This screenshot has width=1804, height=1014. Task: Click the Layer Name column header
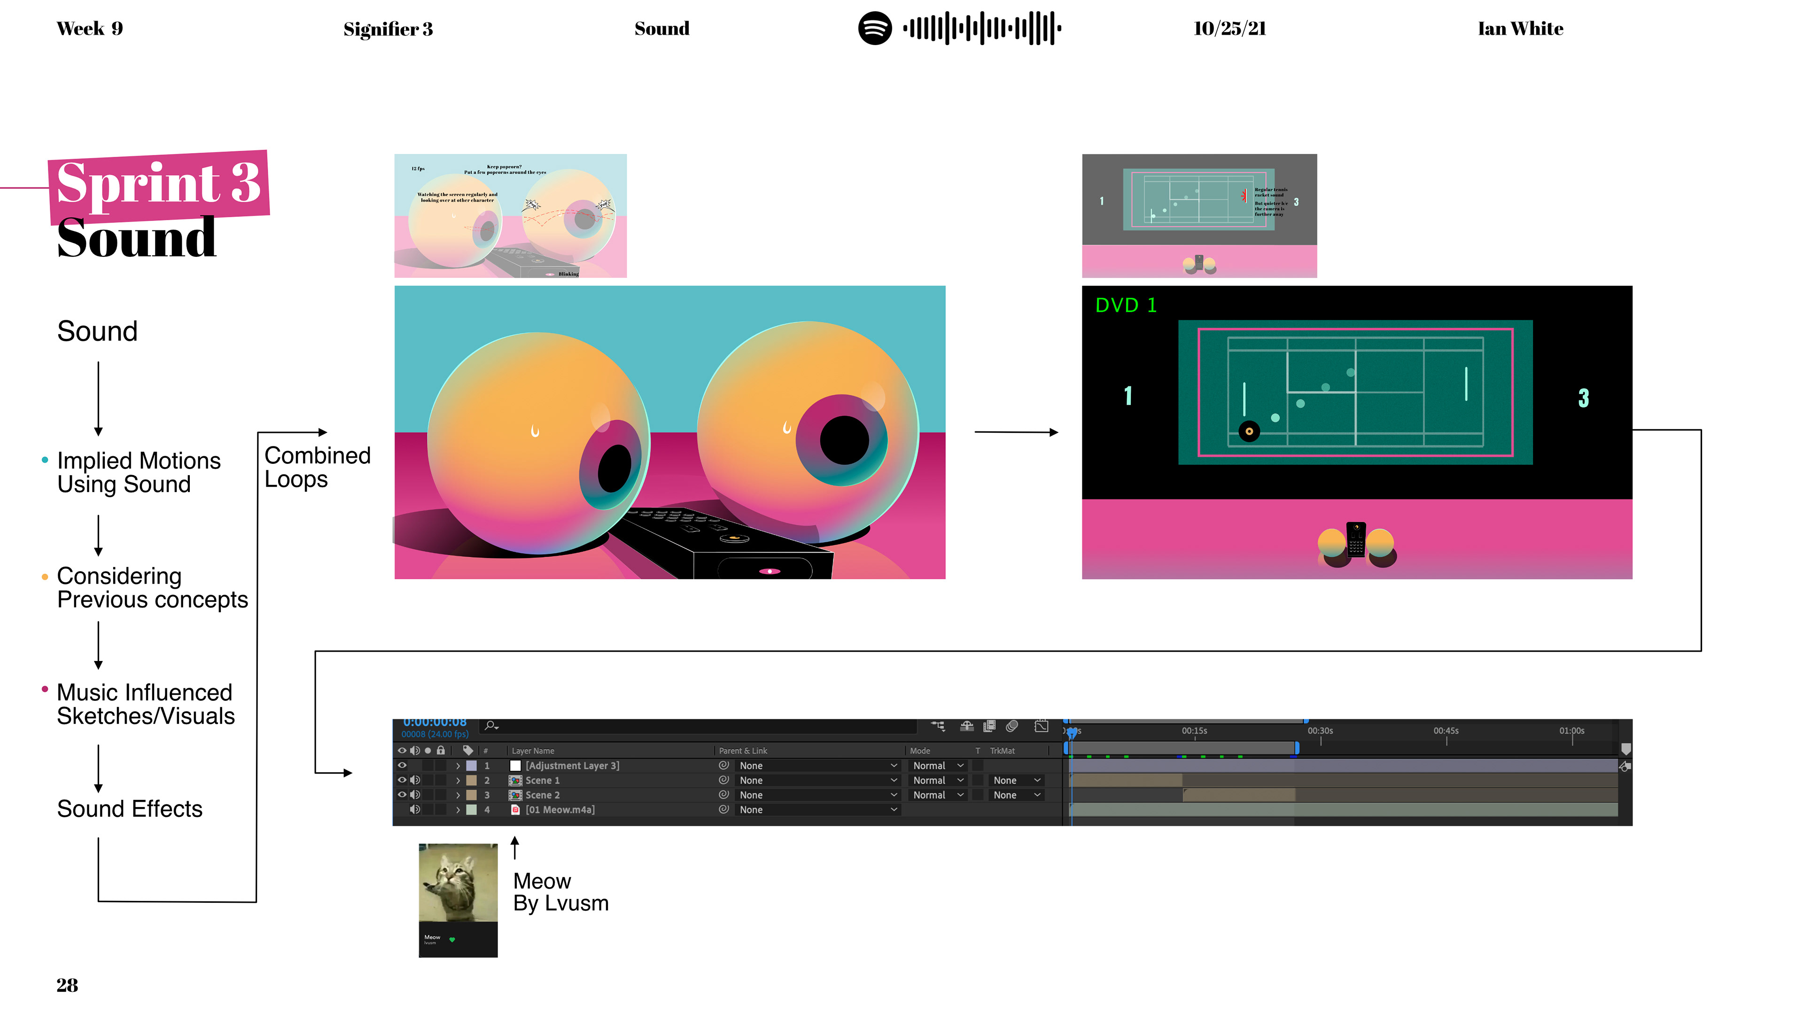click(532, 751)
